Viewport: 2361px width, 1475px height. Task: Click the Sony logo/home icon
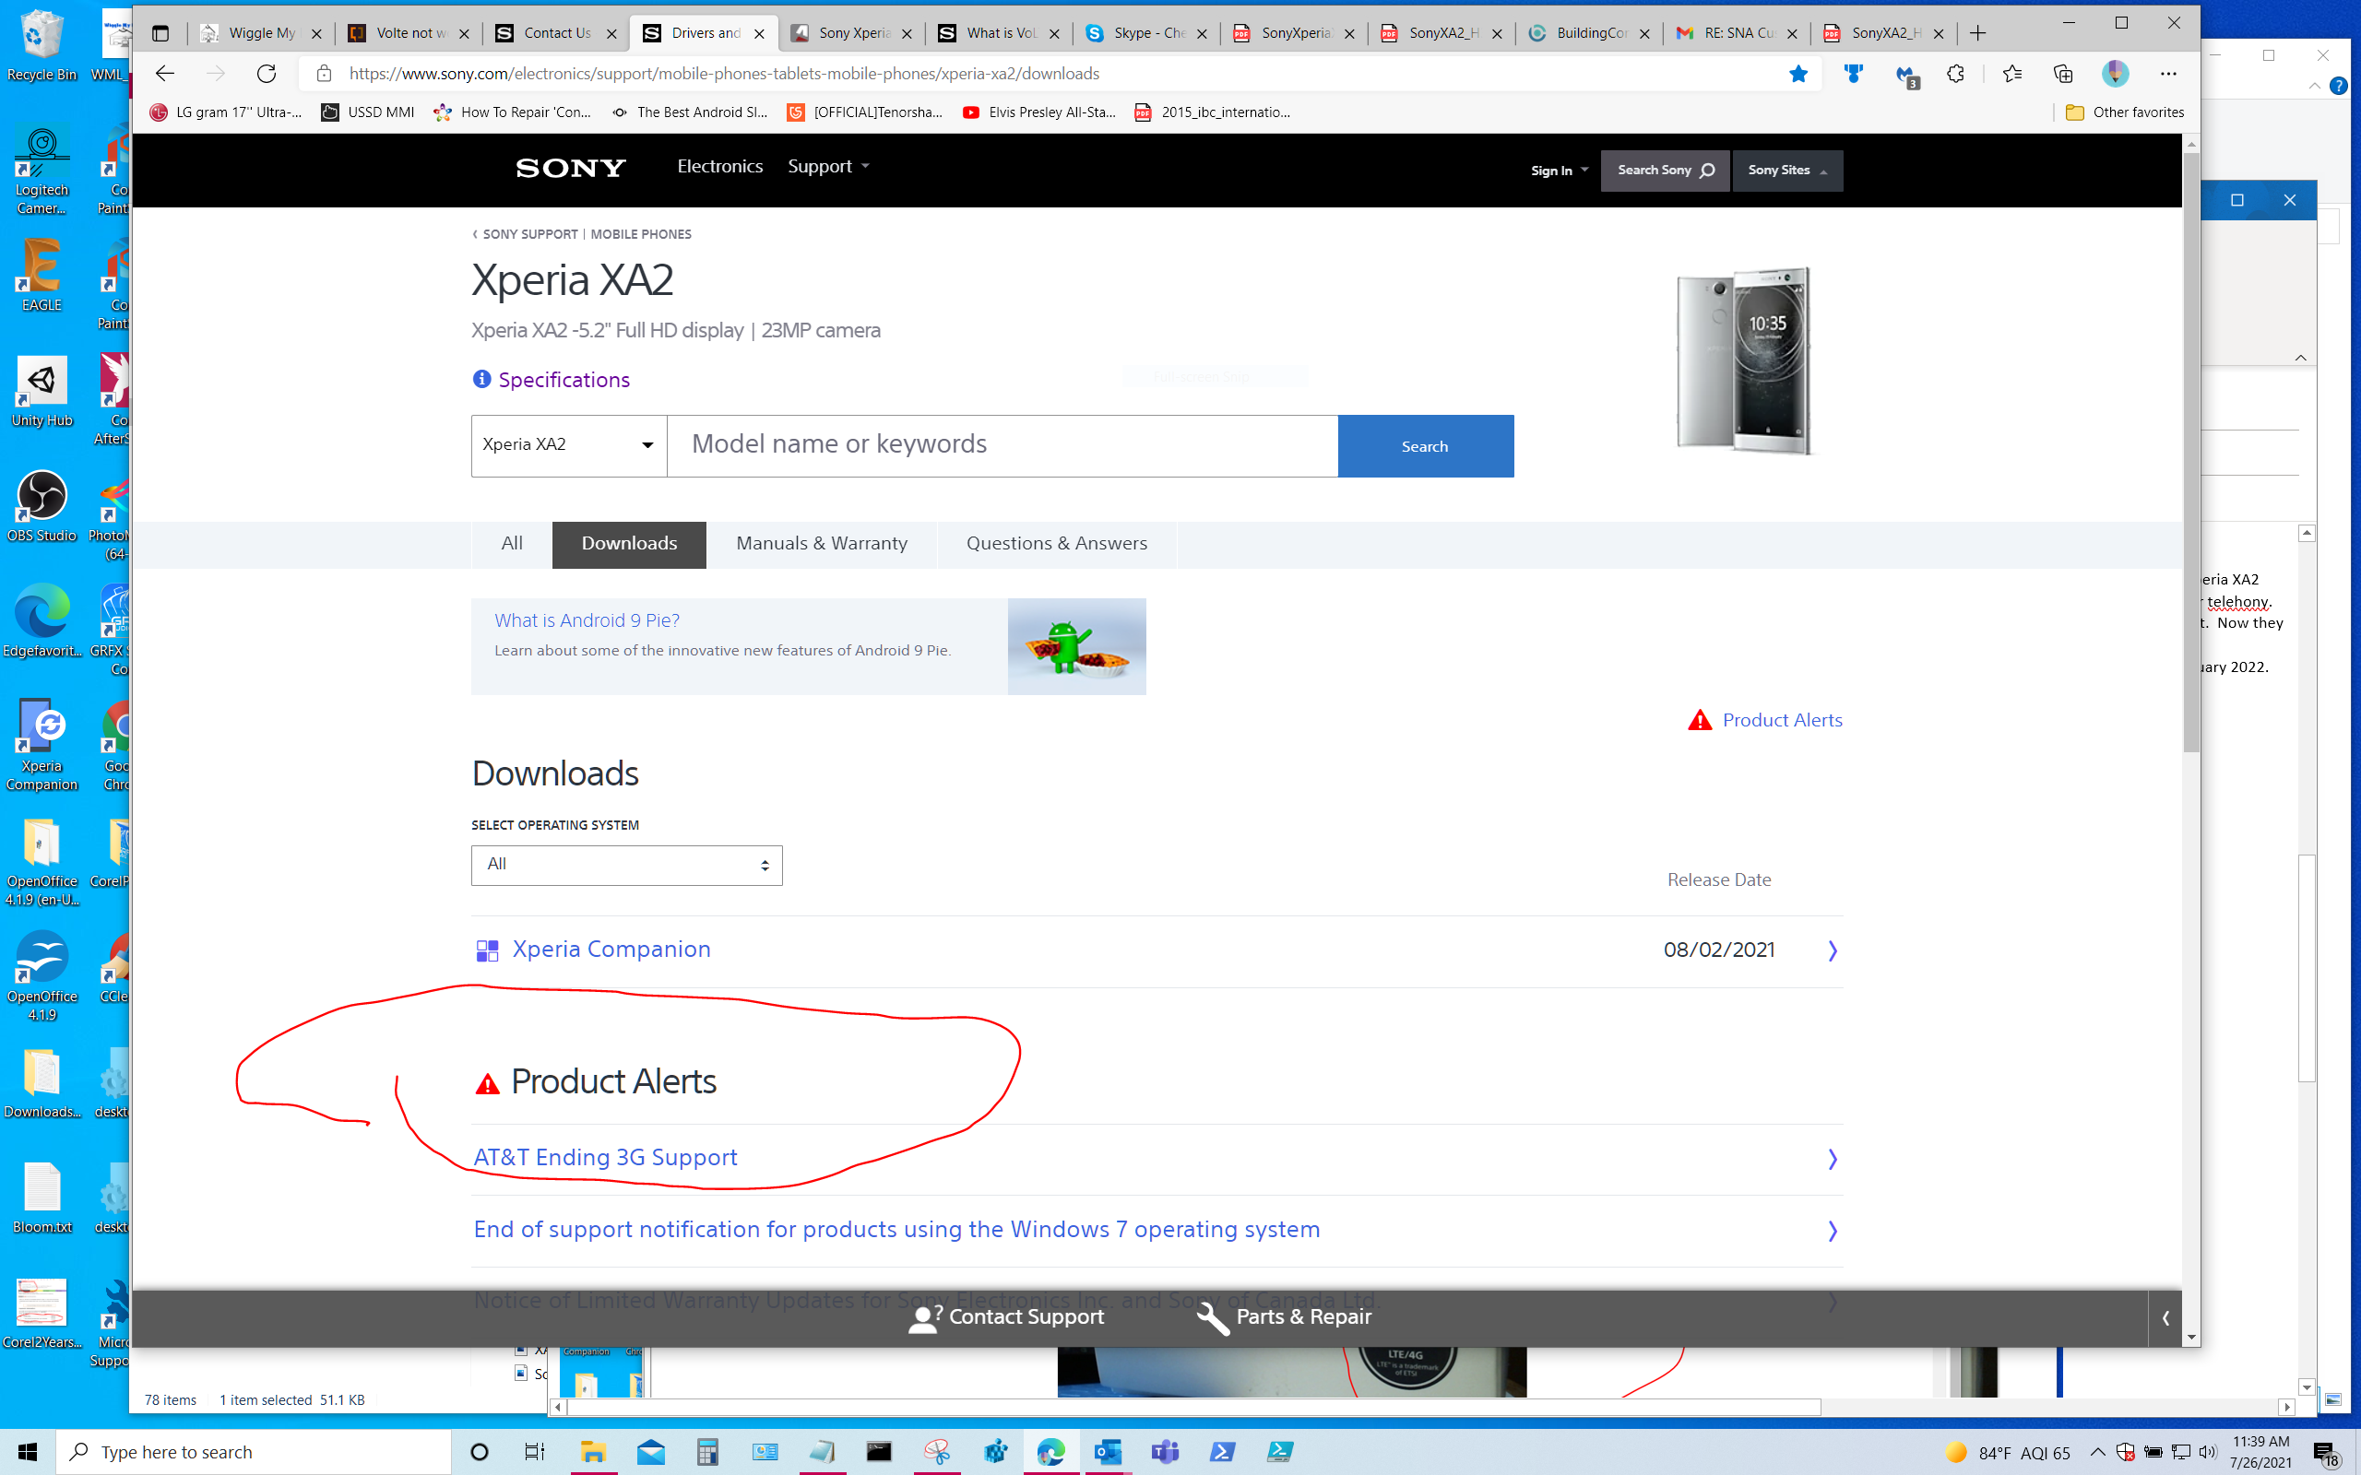571,168
